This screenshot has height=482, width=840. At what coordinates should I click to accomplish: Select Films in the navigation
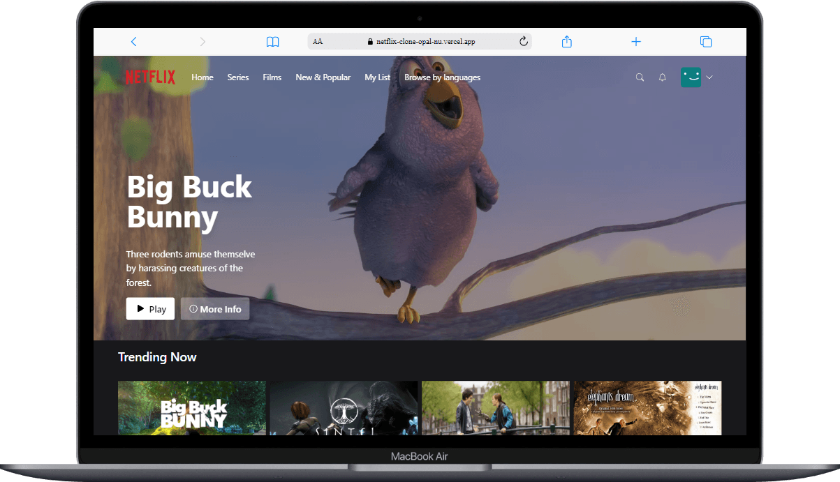click(272, 77)
